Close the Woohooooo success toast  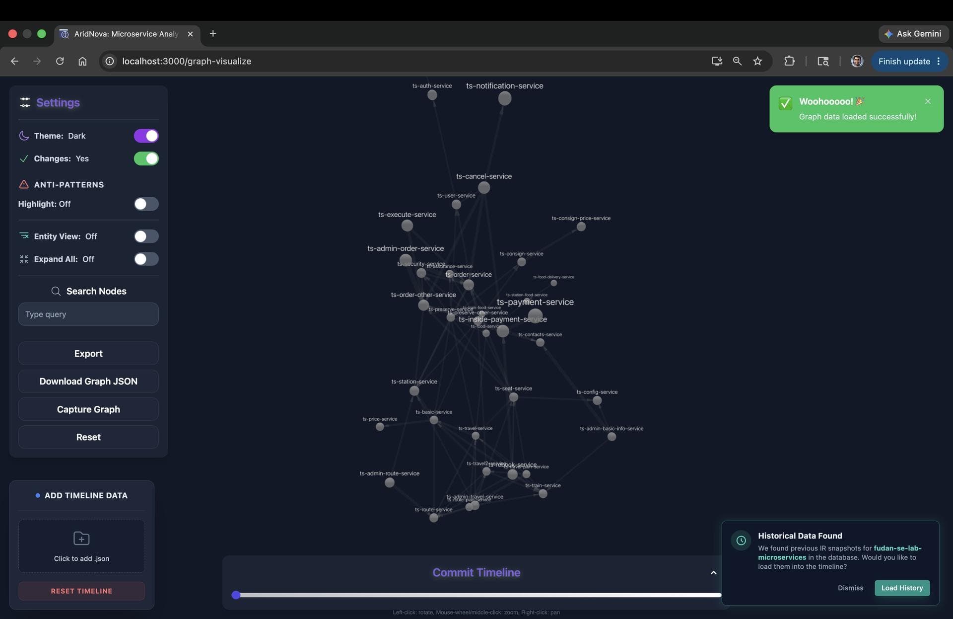[928, 101]
